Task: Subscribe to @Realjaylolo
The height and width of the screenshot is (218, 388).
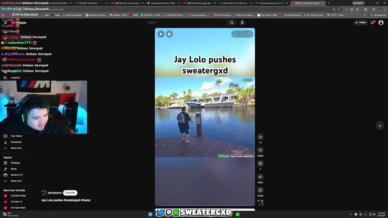Action: (70, 193)
